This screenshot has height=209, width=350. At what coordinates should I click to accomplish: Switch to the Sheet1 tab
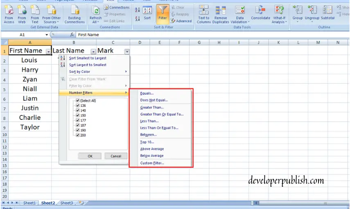(x=29, y=203)
